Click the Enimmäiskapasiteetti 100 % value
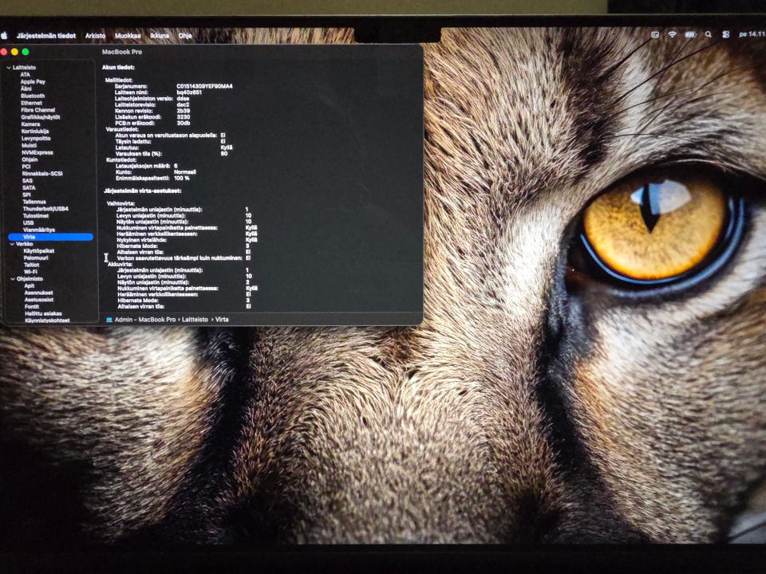Screen dimensions: 766x574 click(x=182, y=179)
